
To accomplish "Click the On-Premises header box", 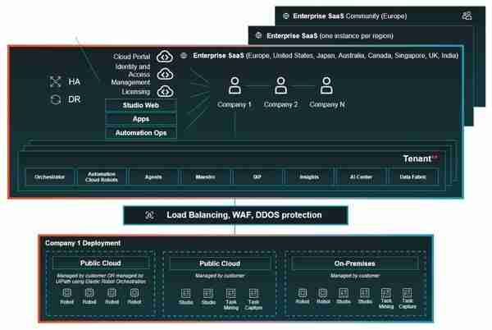I will pos(355,264).
